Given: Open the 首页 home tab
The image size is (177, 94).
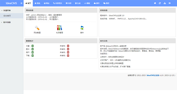Looking at the screenshot, I should coord(28,3).
